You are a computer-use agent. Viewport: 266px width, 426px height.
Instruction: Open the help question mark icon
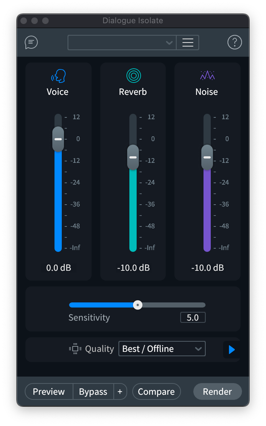234,43
